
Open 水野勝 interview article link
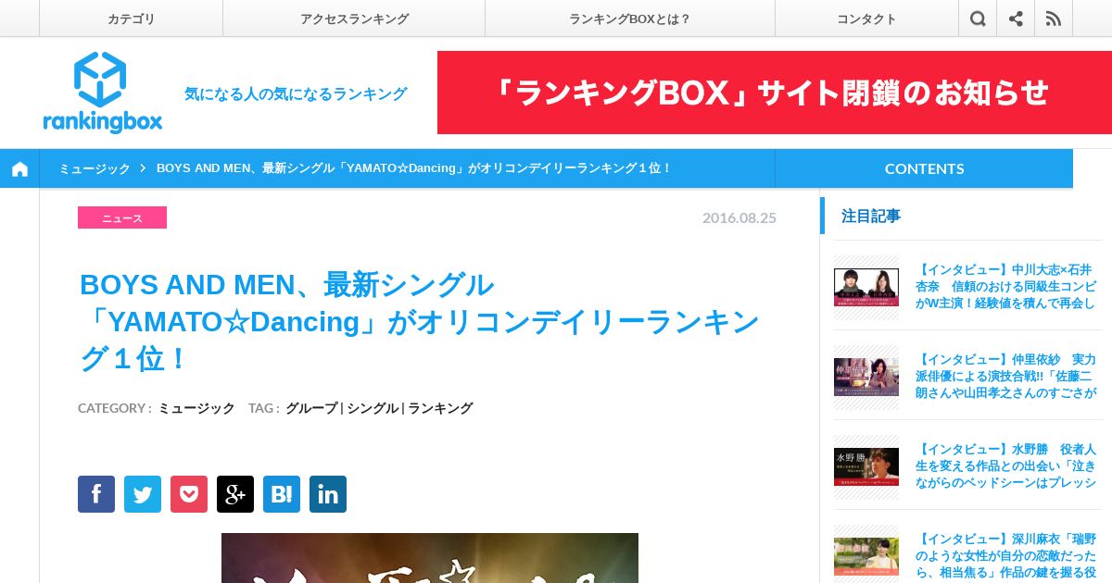coord(1005,465)
